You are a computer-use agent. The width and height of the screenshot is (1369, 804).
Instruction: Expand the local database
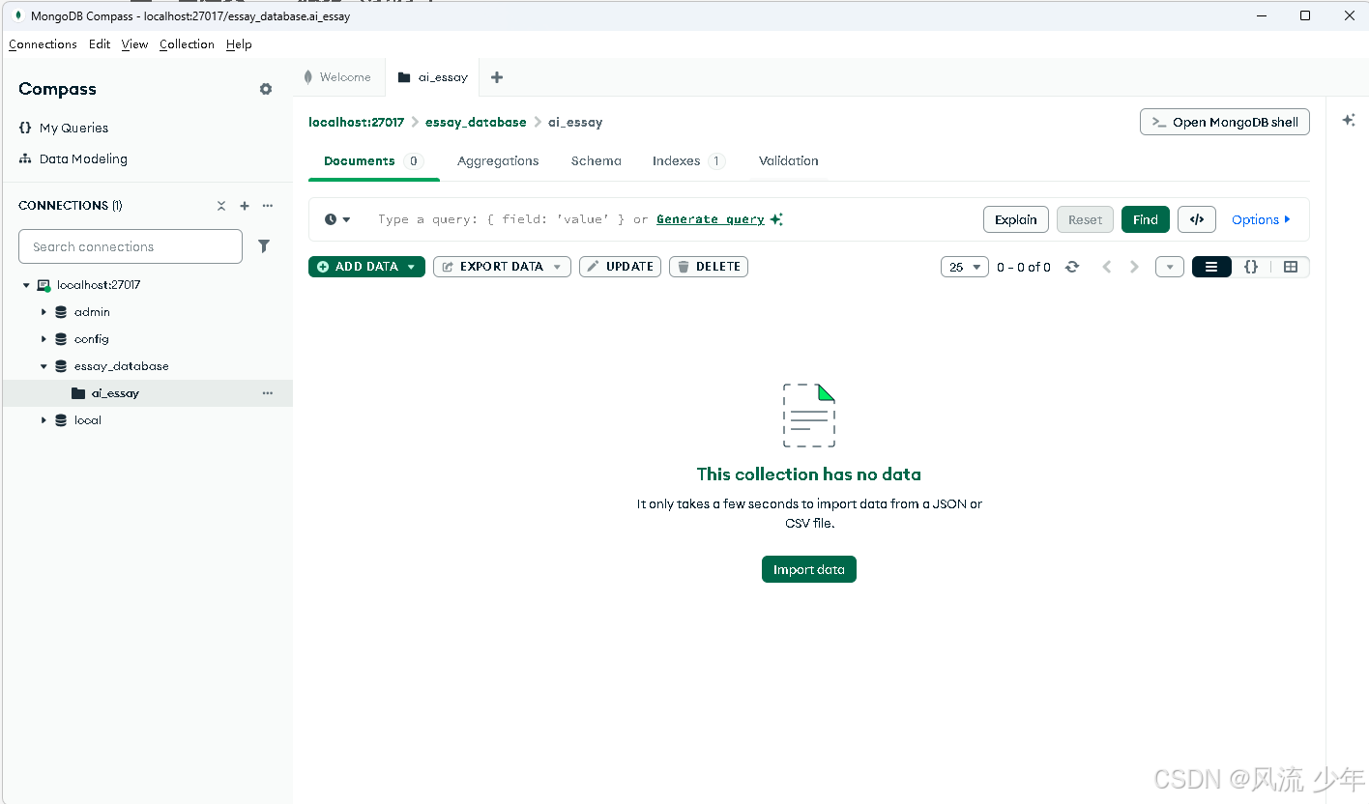coord(44,420)
